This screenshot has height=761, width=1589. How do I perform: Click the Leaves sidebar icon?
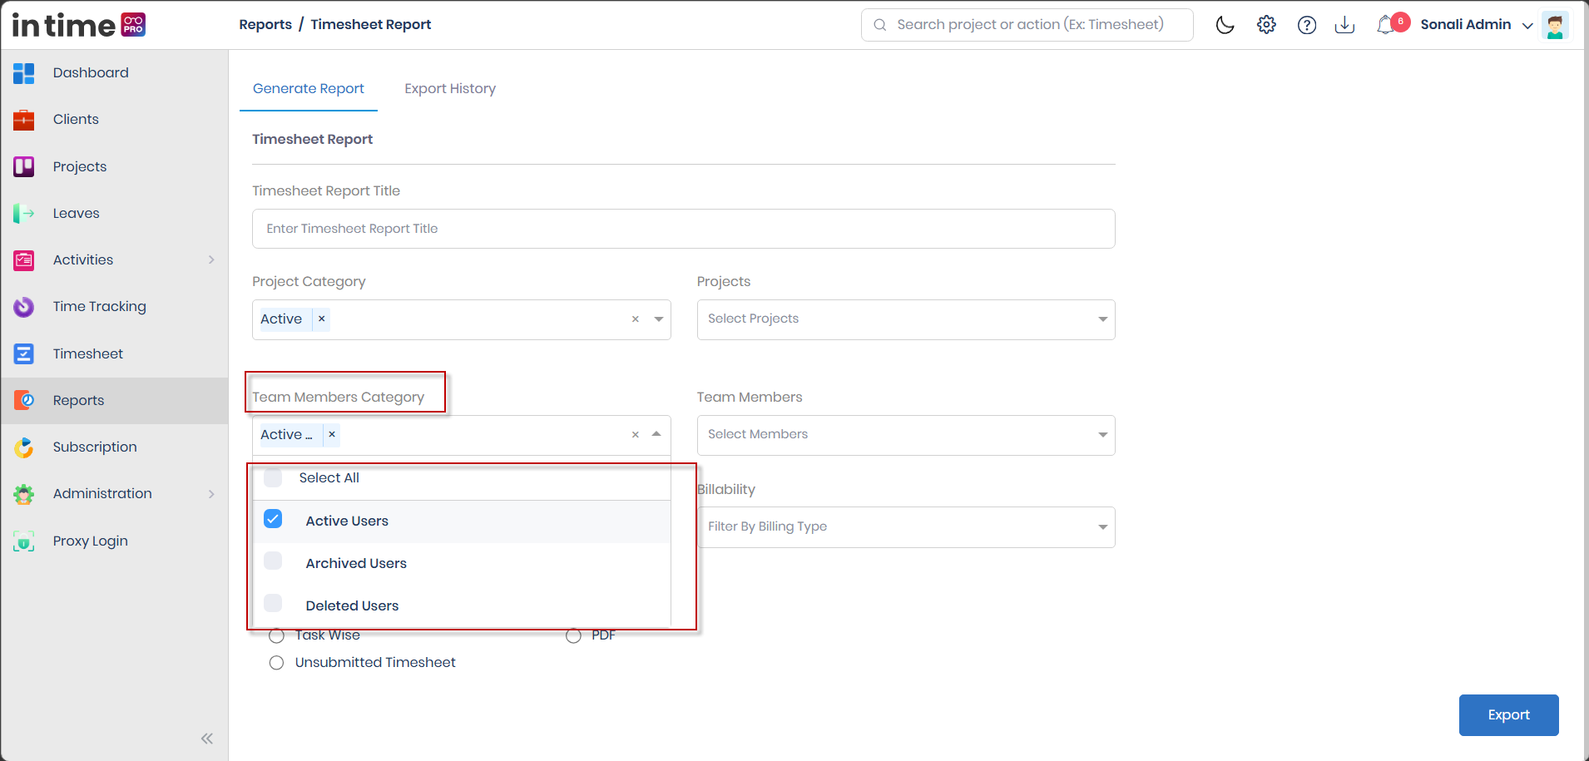[24, 214]
